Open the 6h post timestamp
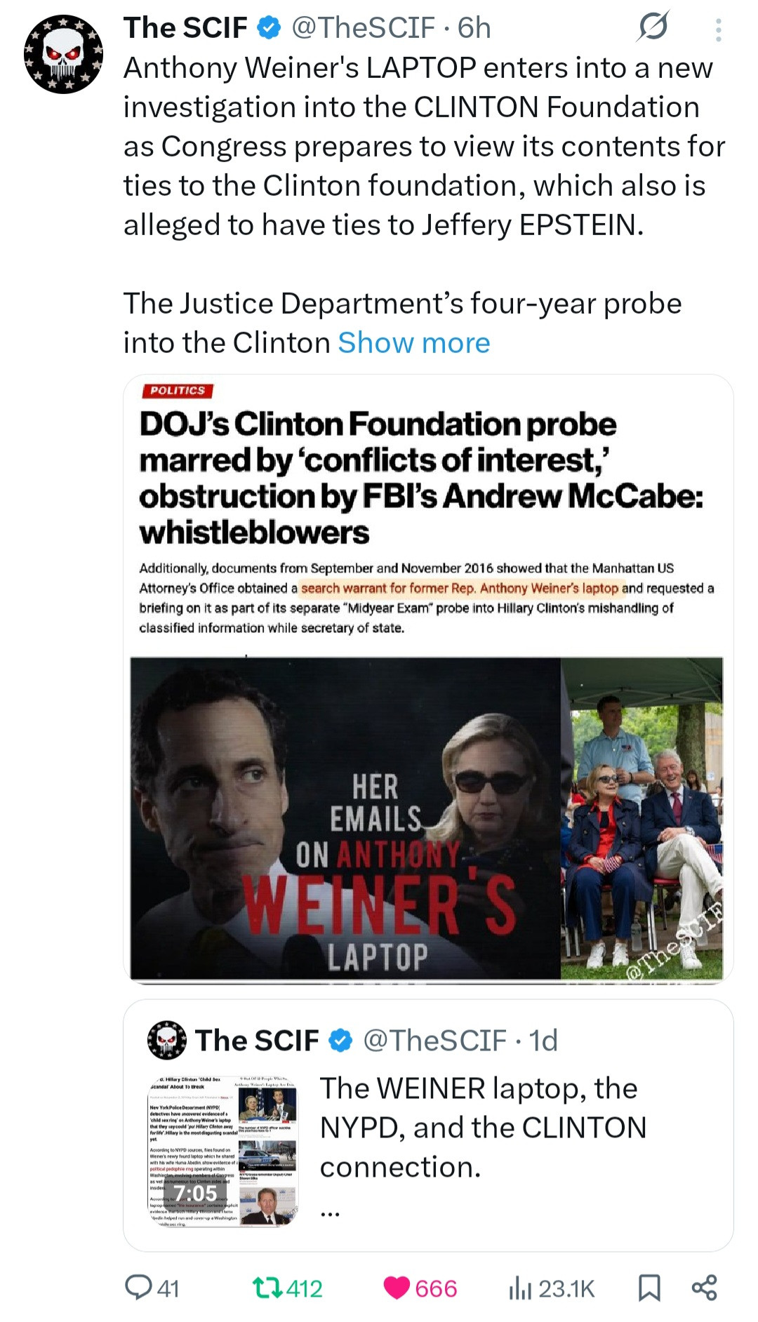 [474, 28]
